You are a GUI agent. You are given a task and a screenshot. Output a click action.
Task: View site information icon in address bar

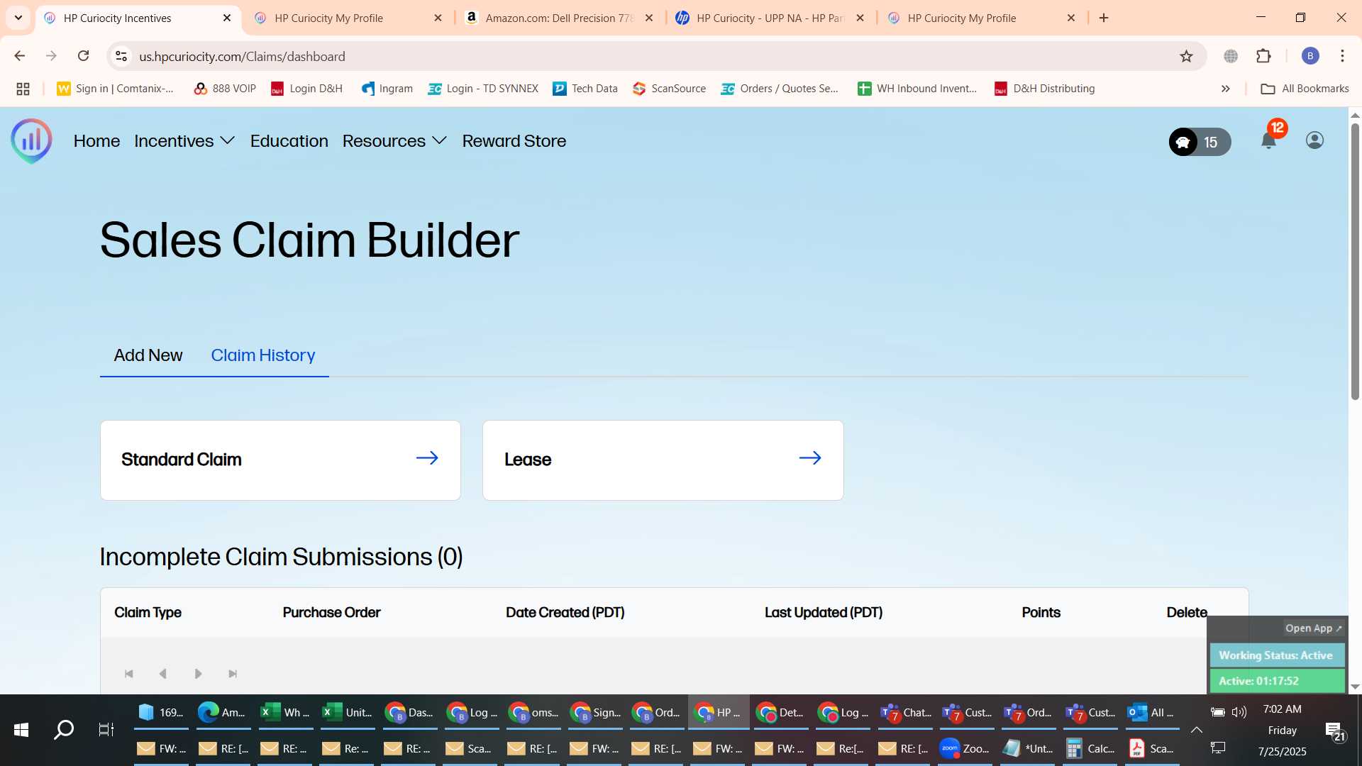121,56
